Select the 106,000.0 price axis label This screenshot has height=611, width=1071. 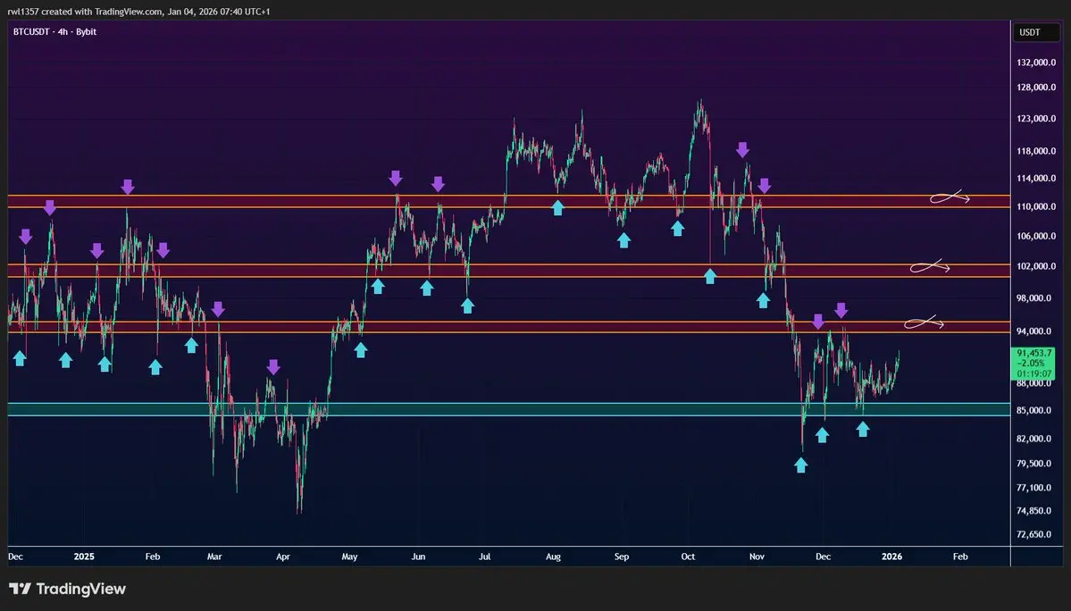pos(1036,236)
